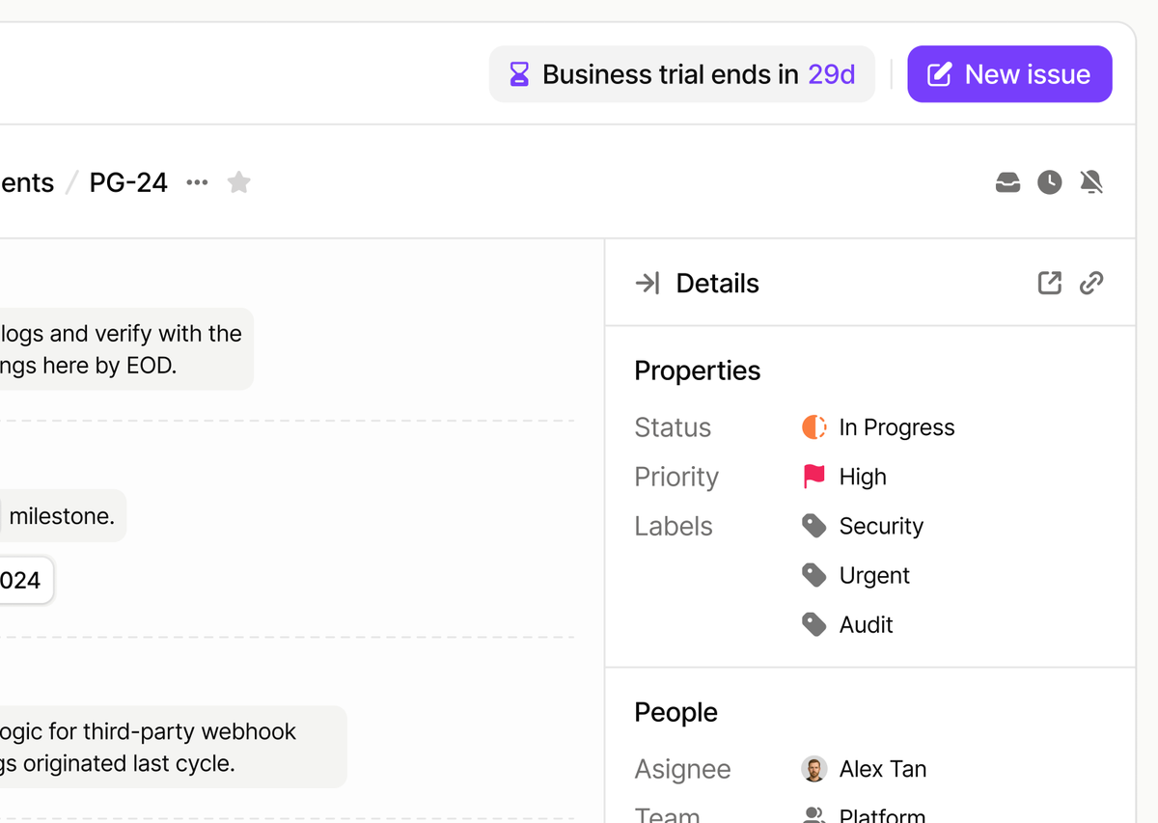Change the High priority value
1158x823 pixels.
[863, 477]
